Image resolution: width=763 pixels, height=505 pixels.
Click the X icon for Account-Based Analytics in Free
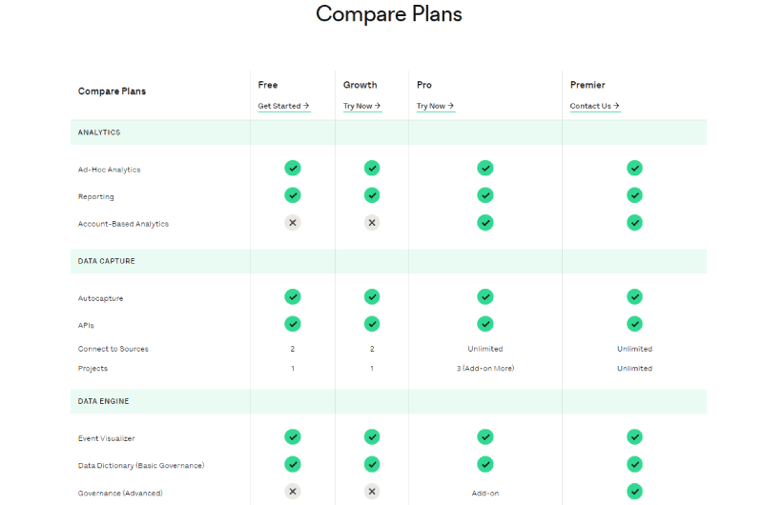[x=293, y=223]
